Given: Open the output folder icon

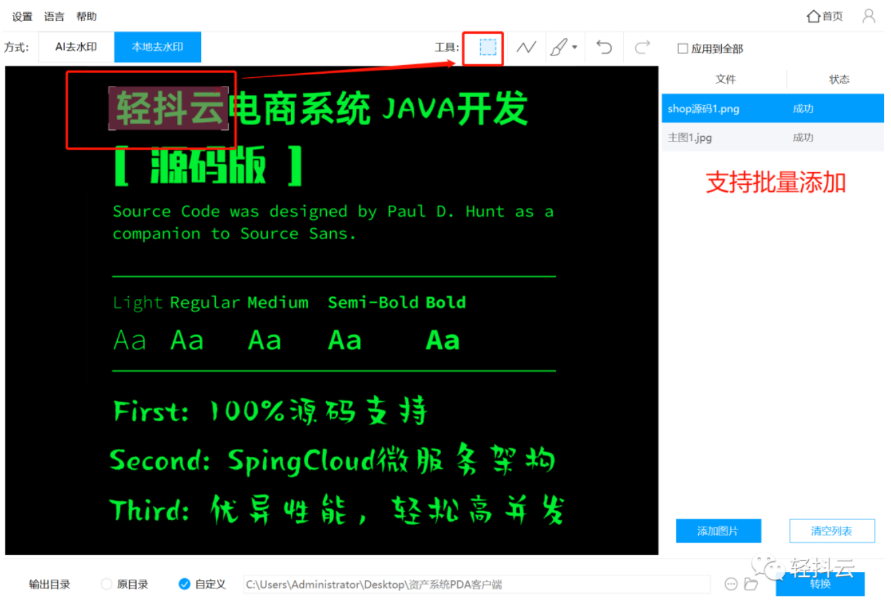Looking at the screenshot, I should pyautogui.click(x=751, y=584).
